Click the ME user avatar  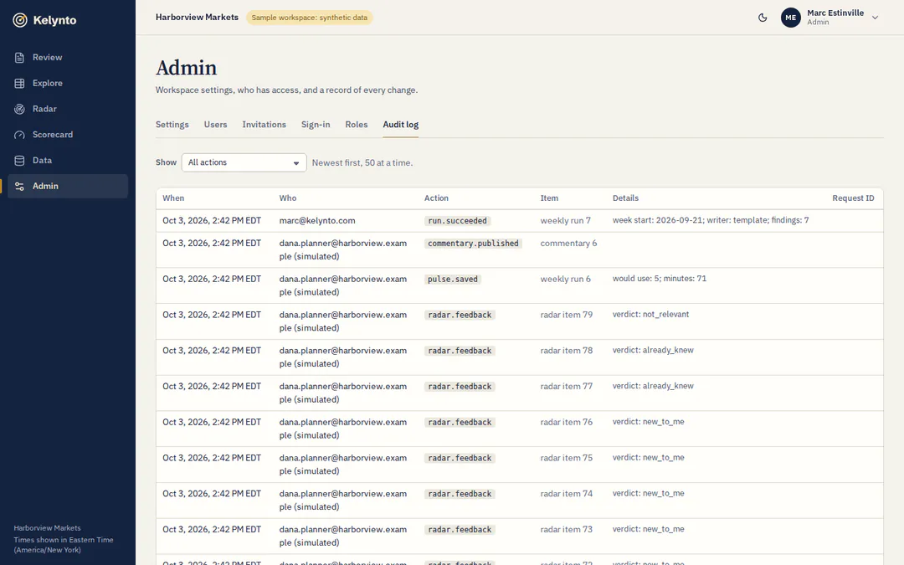[x=790, y=18]
